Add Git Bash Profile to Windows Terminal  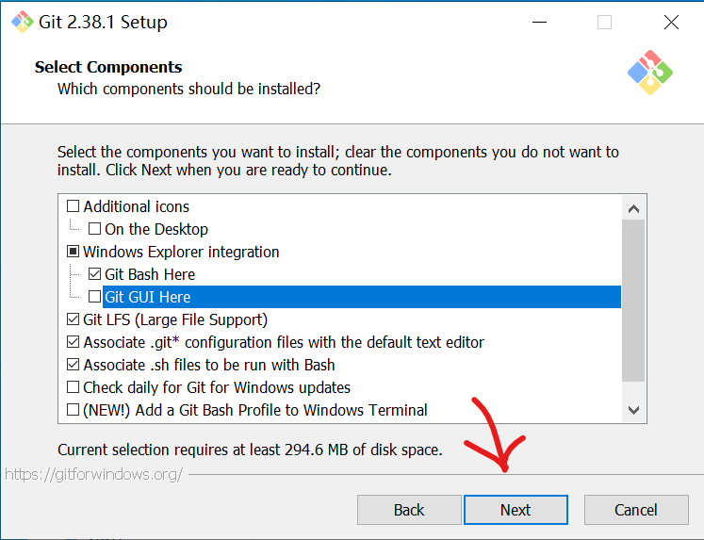pos(74,410)
